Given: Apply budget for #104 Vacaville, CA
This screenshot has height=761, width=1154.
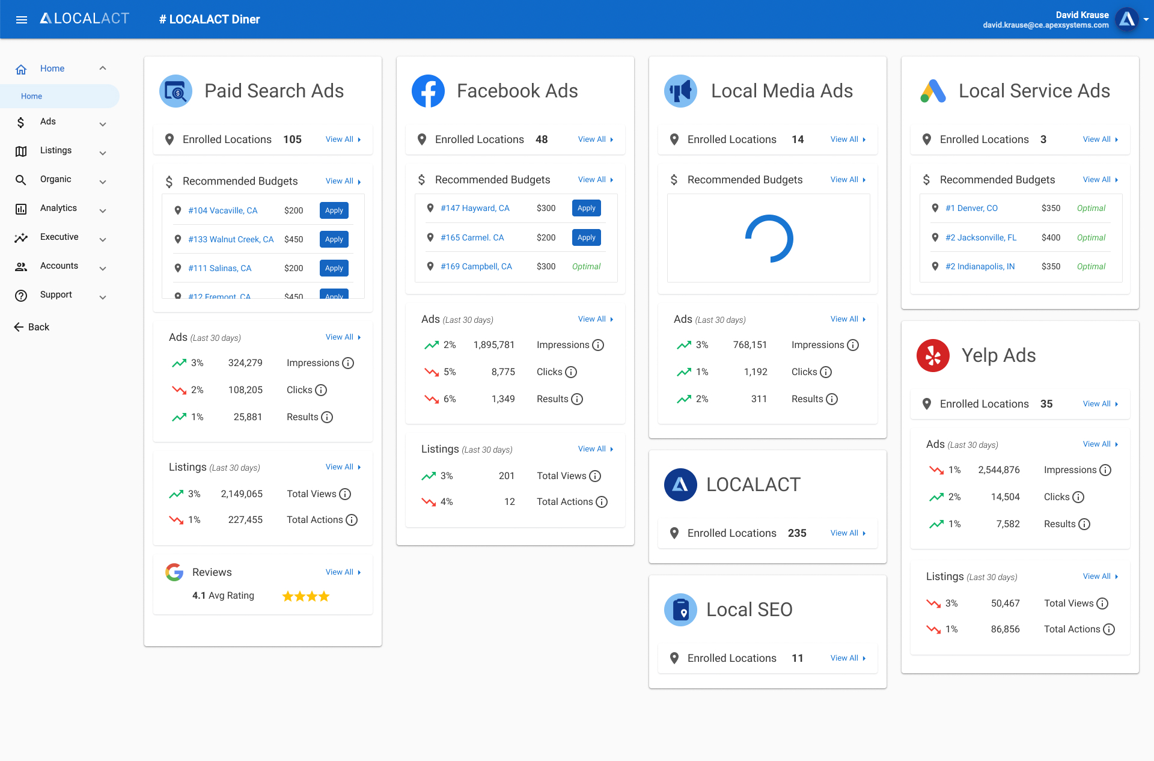Looking at the screenshot, I should [x=334, y=210].
